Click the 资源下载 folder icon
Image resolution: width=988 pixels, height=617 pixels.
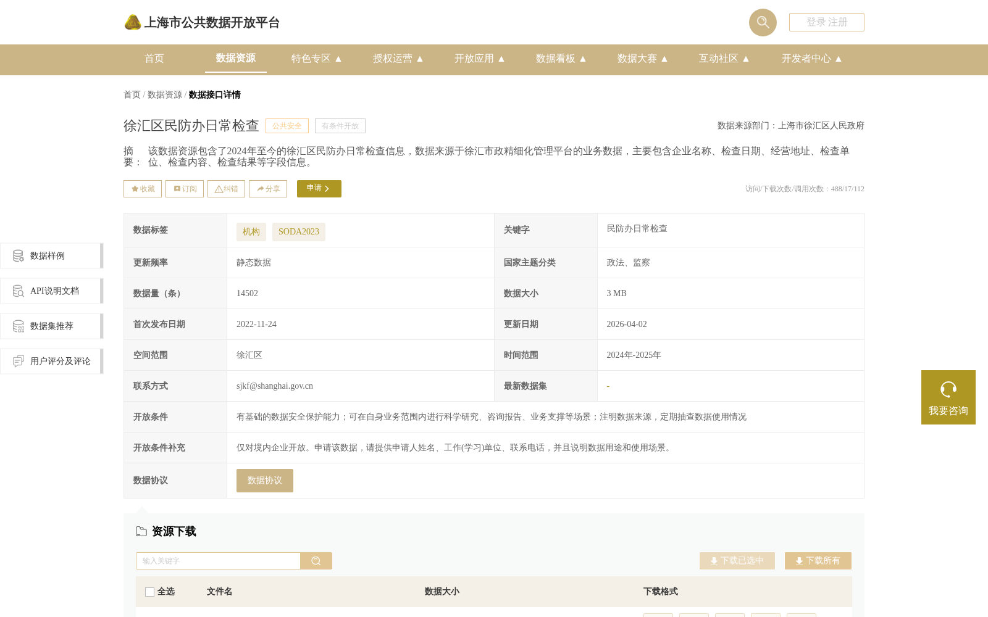(x=141, y=531)
